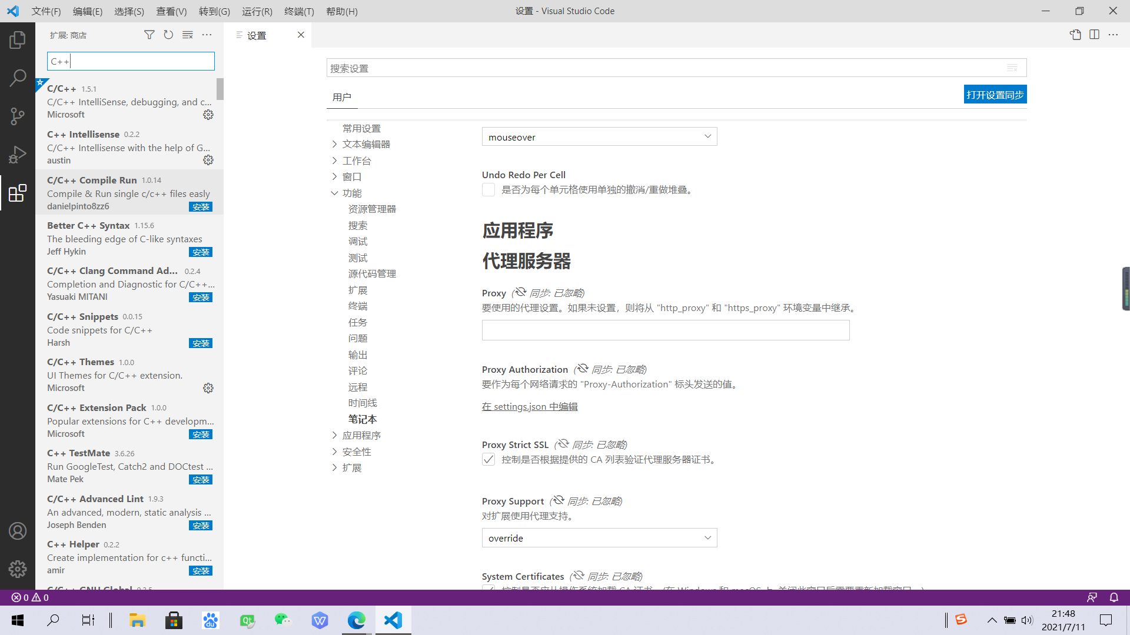Uncheck the Undo Redo Per Cell checkbox
This screenshot has width=1130, height=635.
pyautogui.click(x=488, y=189)
